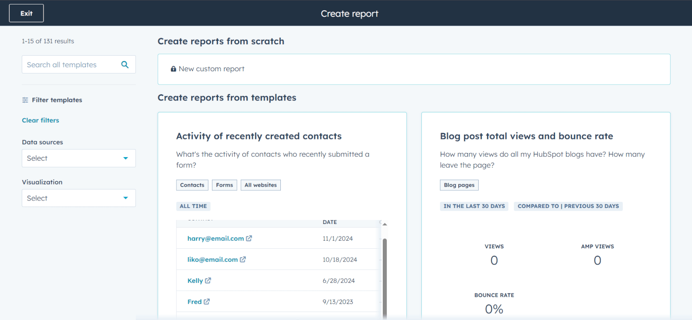The image size is (692, 320).
Task: Click the Exit button
Action: 26,13
